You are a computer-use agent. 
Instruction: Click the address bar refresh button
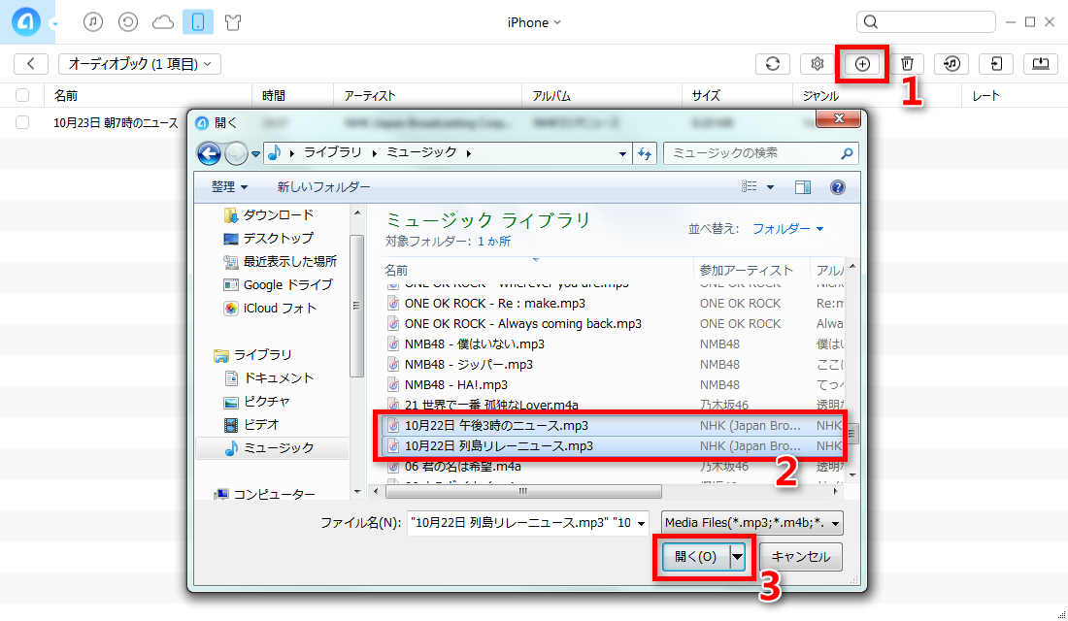(x=645, y=154)
